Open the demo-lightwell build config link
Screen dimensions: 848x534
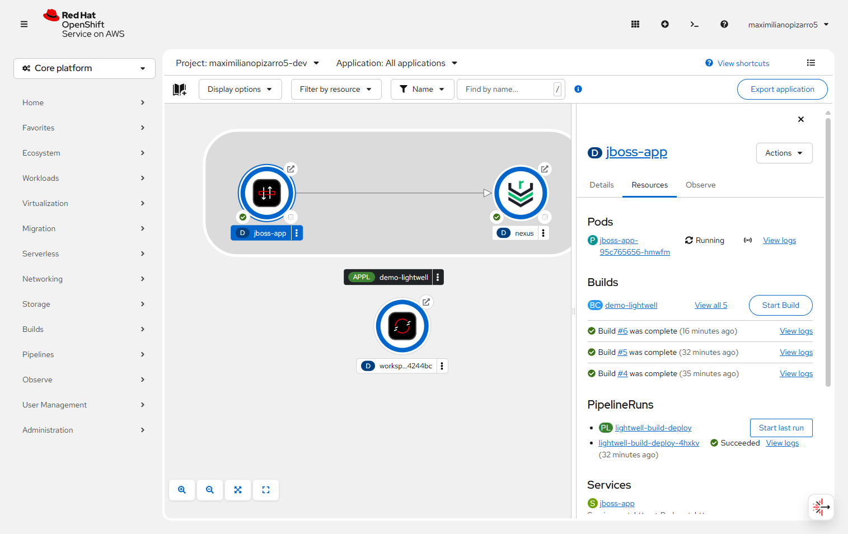[x=631, y=305]
